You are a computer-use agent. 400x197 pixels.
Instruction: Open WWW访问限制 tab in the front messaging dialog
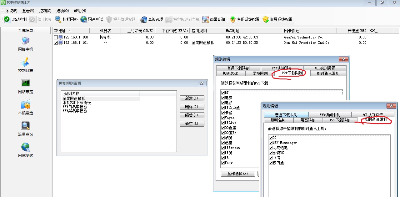[330, 115]
